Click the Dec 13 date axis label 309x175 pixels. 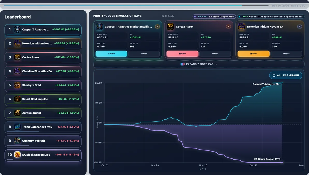(254, 165)
